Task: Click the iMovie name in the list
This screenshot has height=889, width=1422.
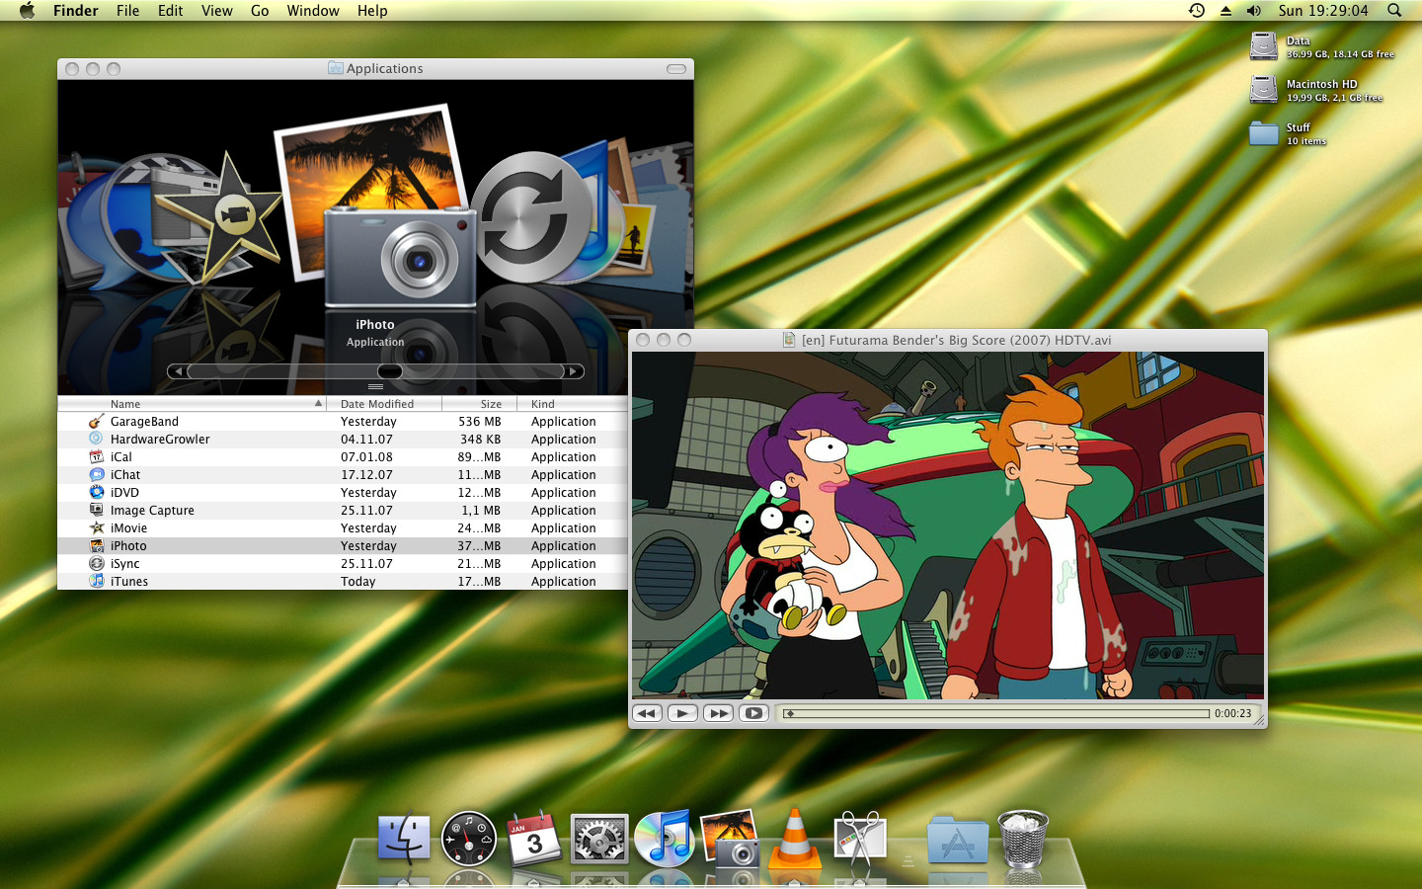Action: coord(128,528)
